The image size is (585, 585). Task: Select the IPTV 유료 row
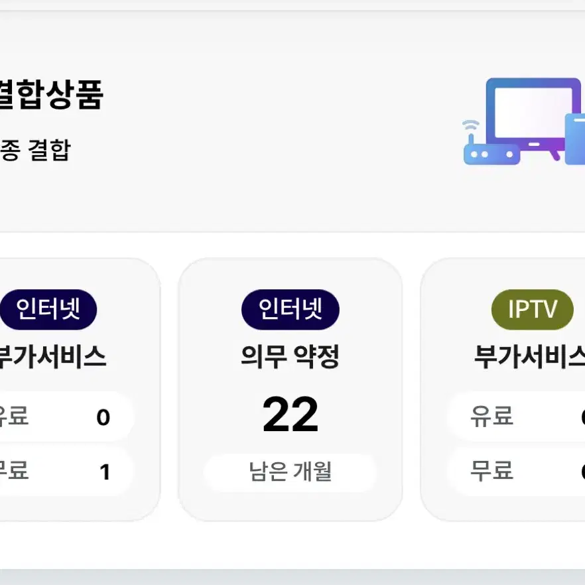516,417
